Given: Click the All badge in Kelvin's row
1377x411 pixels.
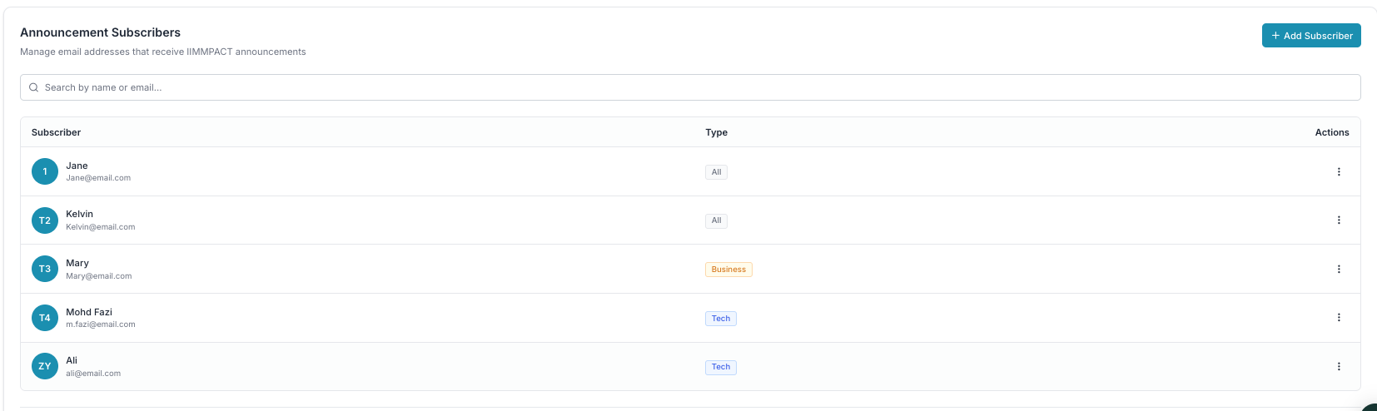Looking at the screenshot, I should point(716,220).
